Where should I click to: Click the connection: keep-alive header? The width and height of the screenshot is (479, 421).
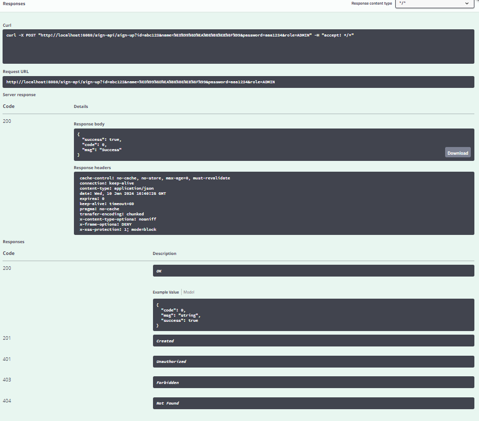click(107, 184)
